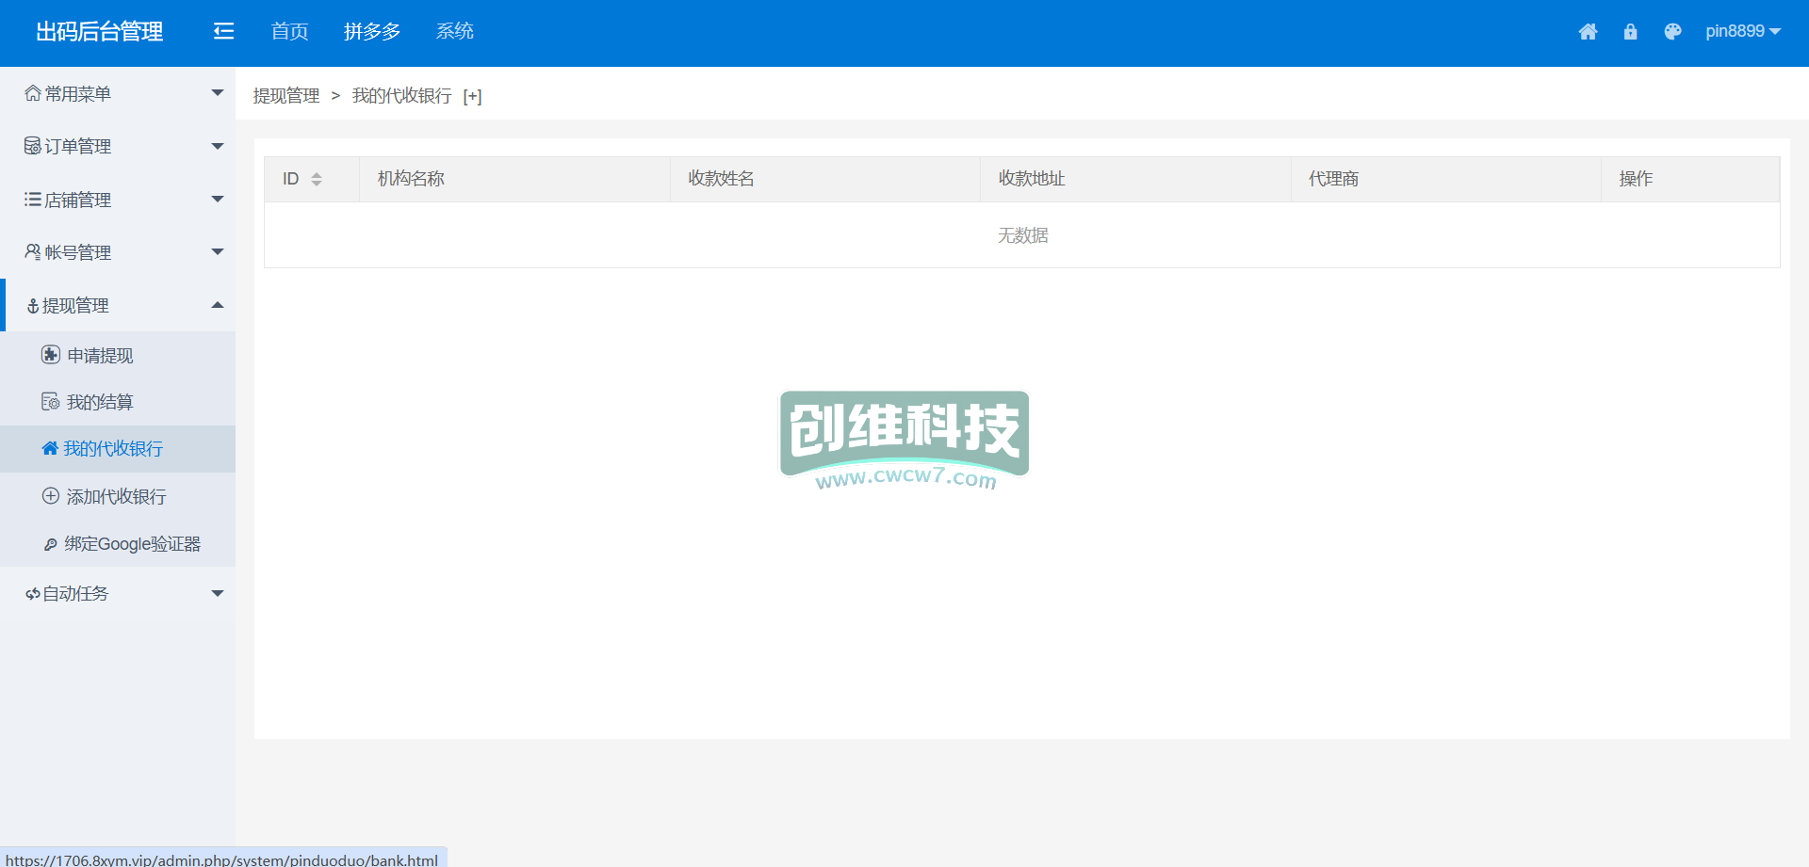Image resolution: width=1809 pixels, height=867 pixels.
Task: Click the 我的结算 document icon
Action: click(x=51, y=402)
